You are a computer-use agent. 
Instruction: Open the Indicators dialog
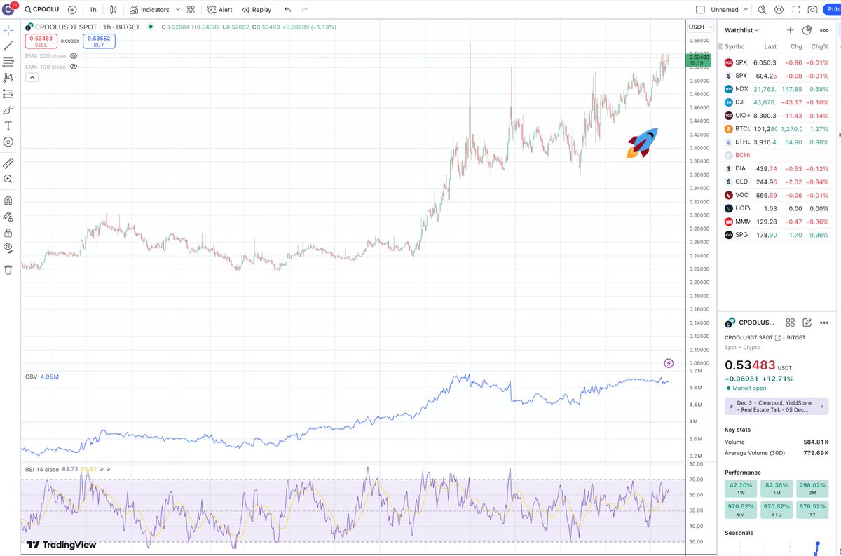point(150,10)
